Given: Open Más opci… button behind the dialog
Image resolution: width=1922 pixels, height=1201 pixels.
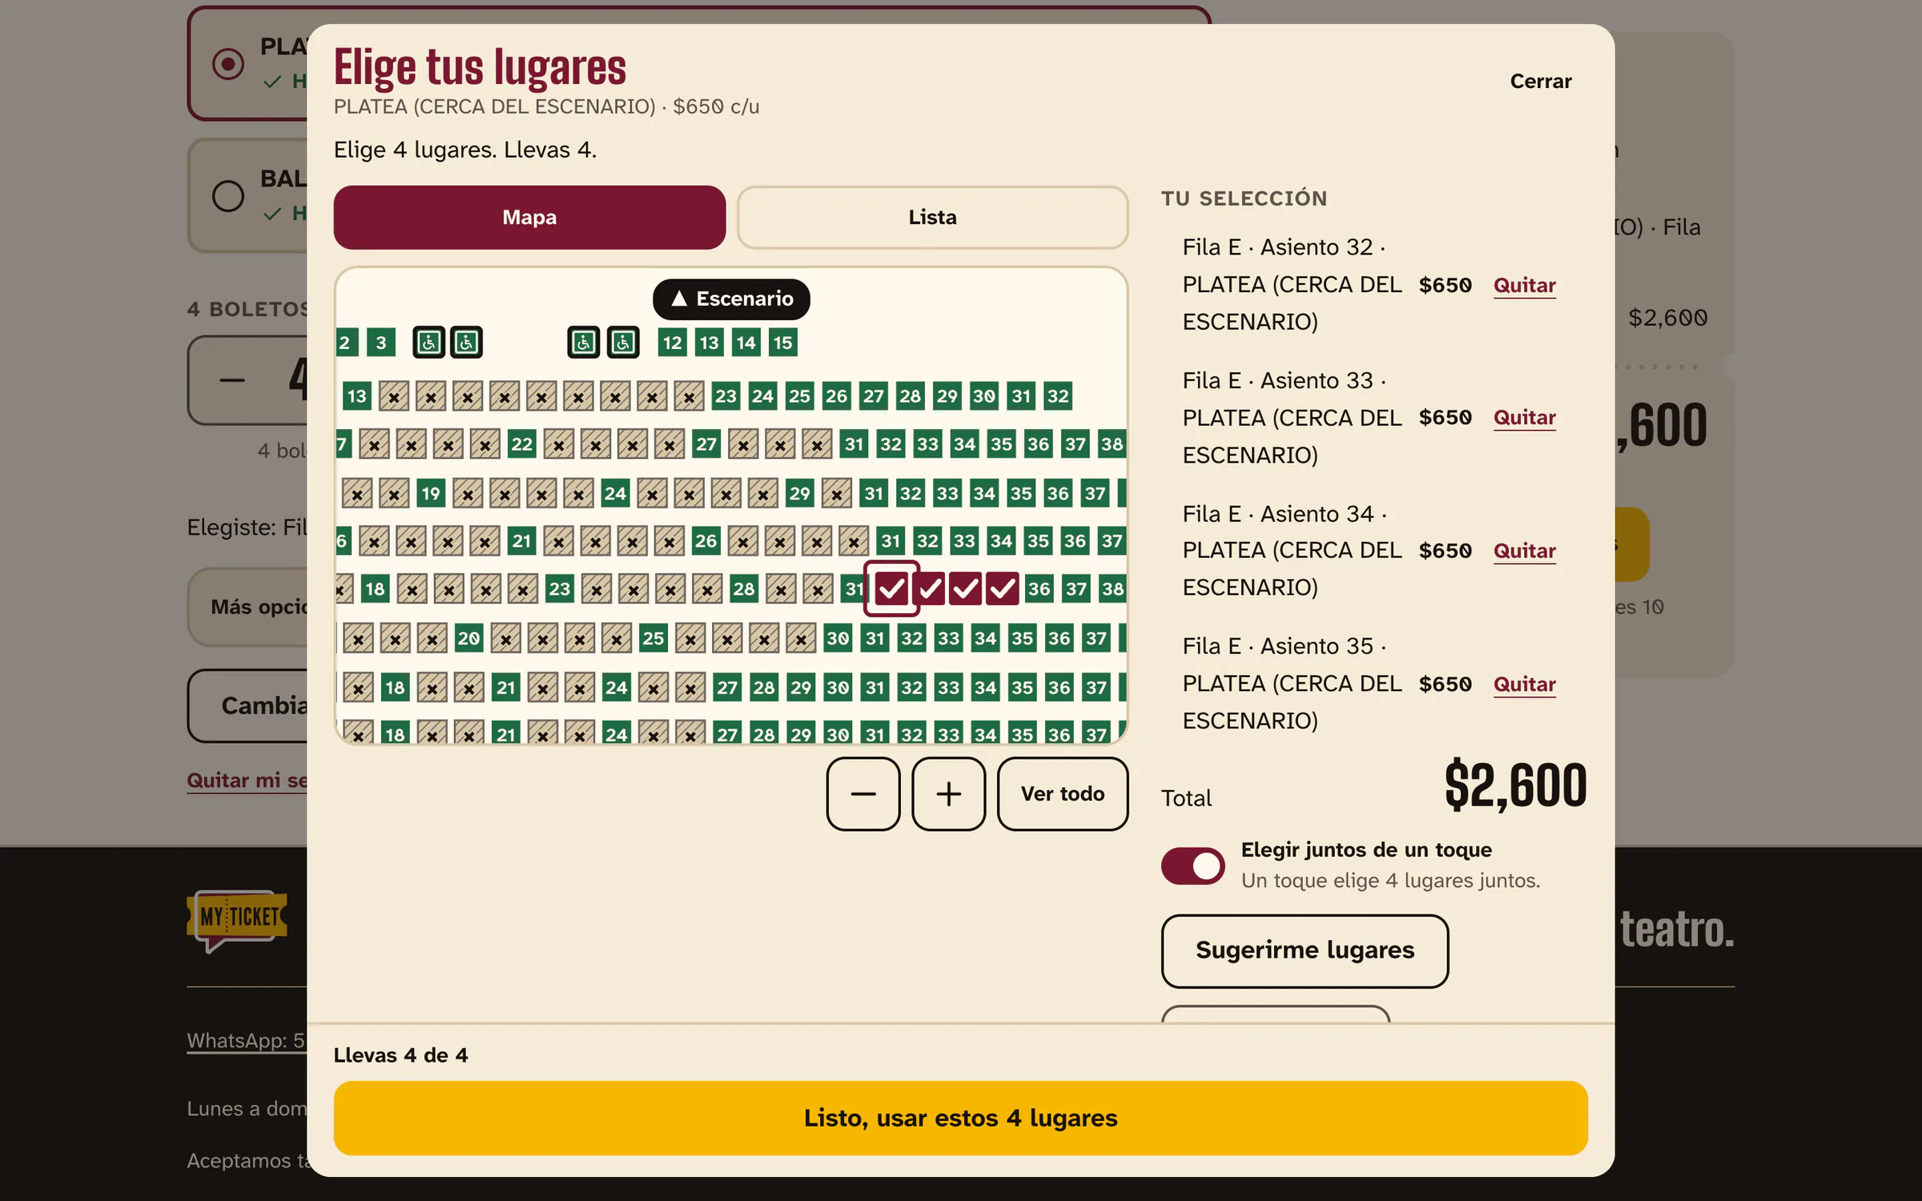Looking at the screenshot, I should pyautogui.click(x=248, y=606).
